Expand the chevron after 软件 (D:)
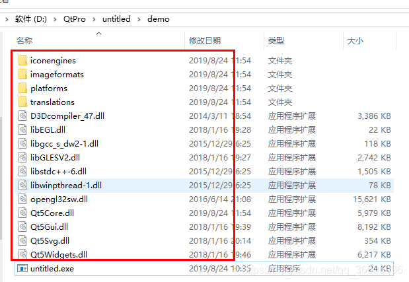The width and height of the screenshot is (409, 282). [x=55, y=19]
